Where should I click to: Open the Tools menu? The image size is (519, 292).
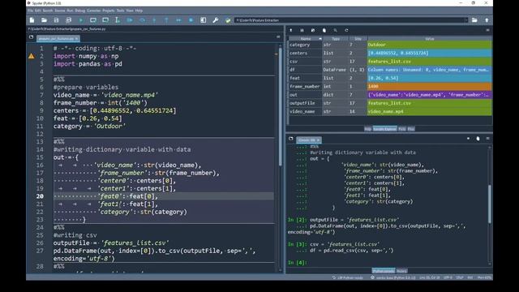click(120, 11)
